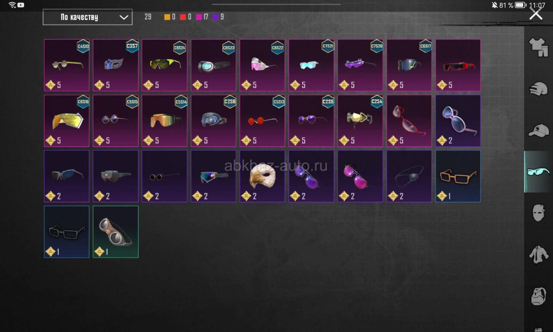
Task: Pick the orange square-frame glasses
Action: coord(458,176)
